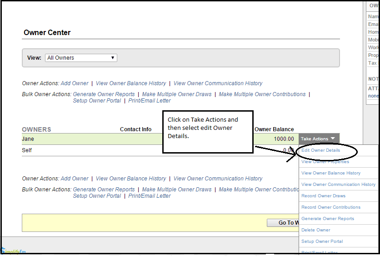Screen dimensions: 380x262
Task: Choose Record Owner Contributions menu entry
Action: coord(330,207)
